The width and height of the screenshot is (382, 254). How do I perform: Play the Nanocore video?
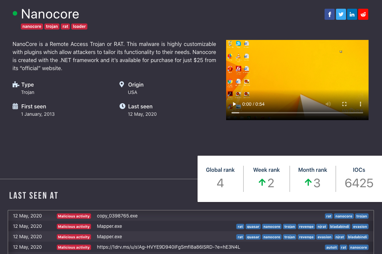tap(234, 104)
